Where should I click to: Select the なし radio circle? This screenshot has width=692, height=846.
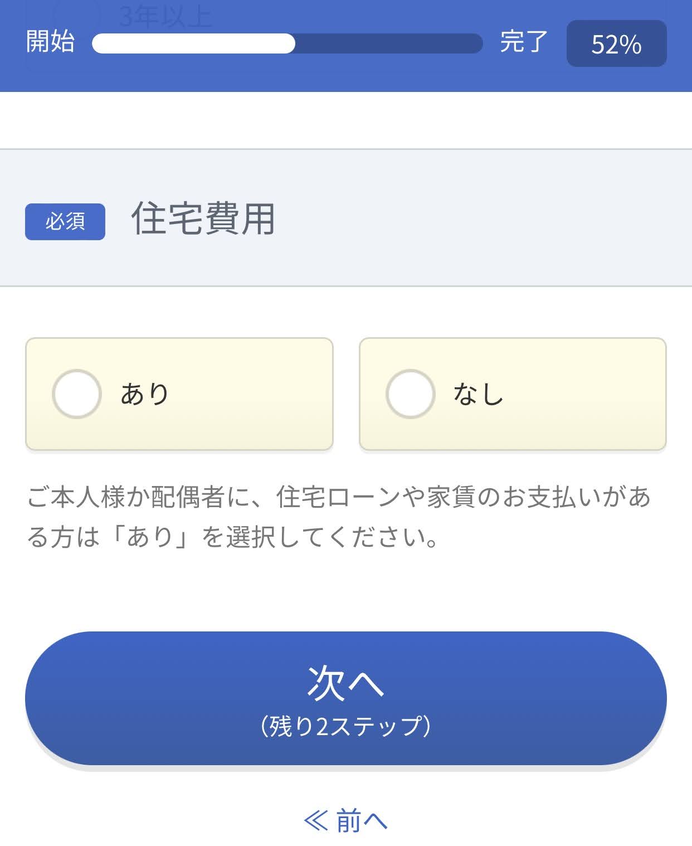click(410, 394)
